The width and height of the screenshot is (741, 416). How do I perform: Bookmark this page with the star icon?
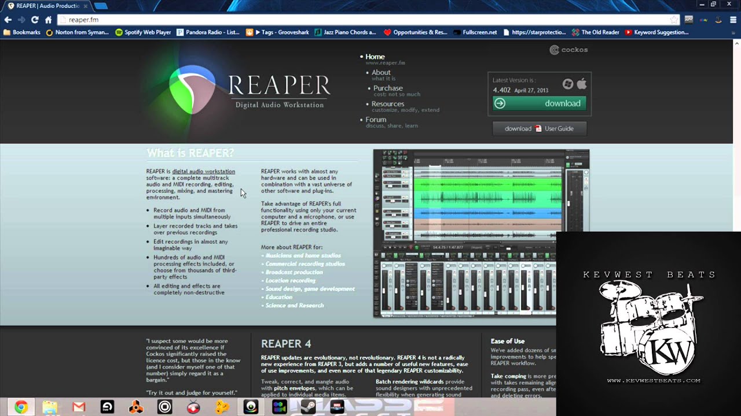[673, 20]
